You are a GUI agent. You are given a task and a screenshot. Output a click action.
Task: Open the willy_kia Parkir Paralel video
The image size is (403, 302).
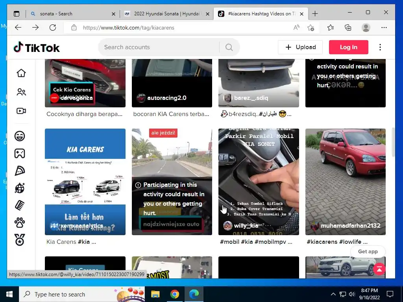259,182
